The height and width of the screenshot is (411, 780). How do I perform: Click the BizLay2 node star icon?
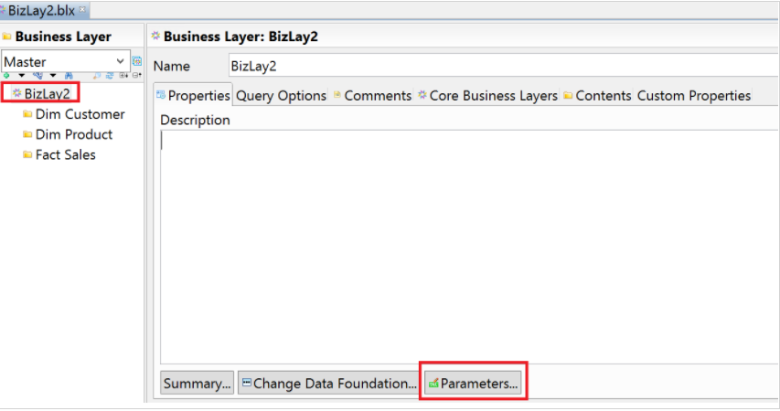(x=16, y=93)
